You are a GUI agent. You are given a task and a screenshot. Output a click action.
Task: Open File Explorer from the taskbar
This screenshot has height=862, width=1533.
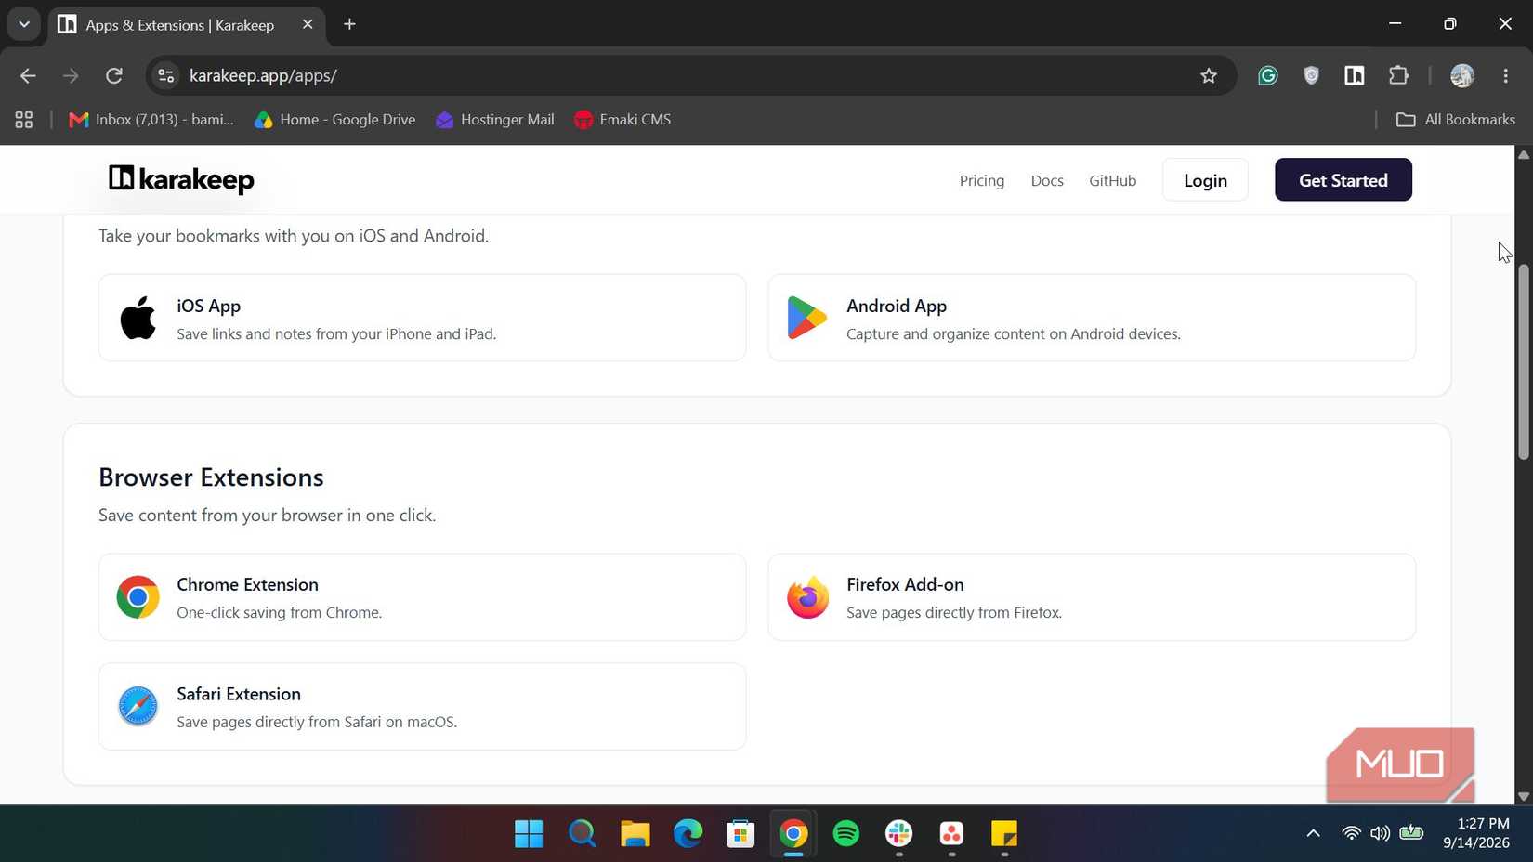(635, 833)
